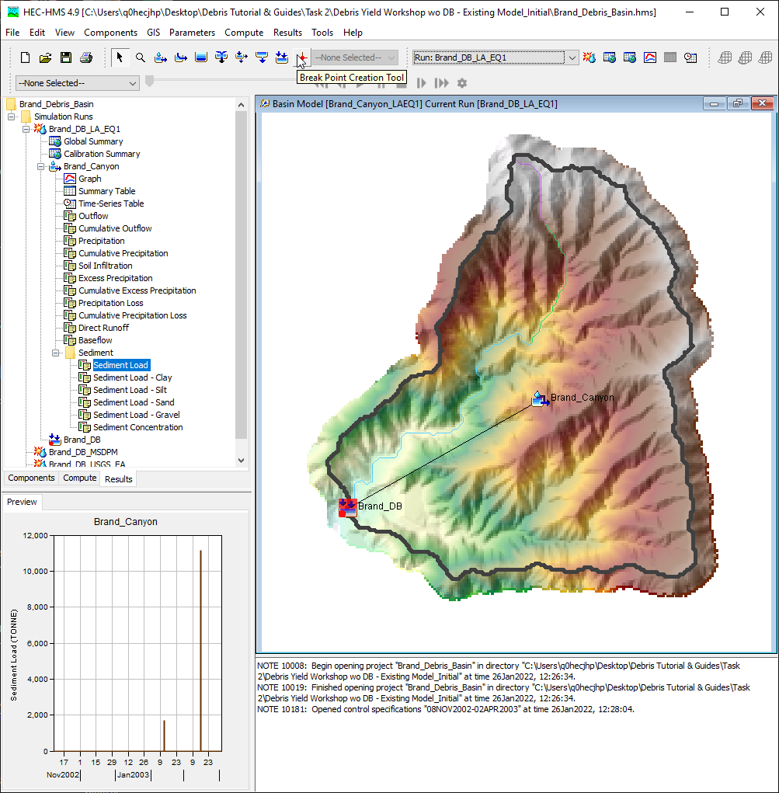Open the File menu
This screenshot has height=793, width=779.
(12, 33)
